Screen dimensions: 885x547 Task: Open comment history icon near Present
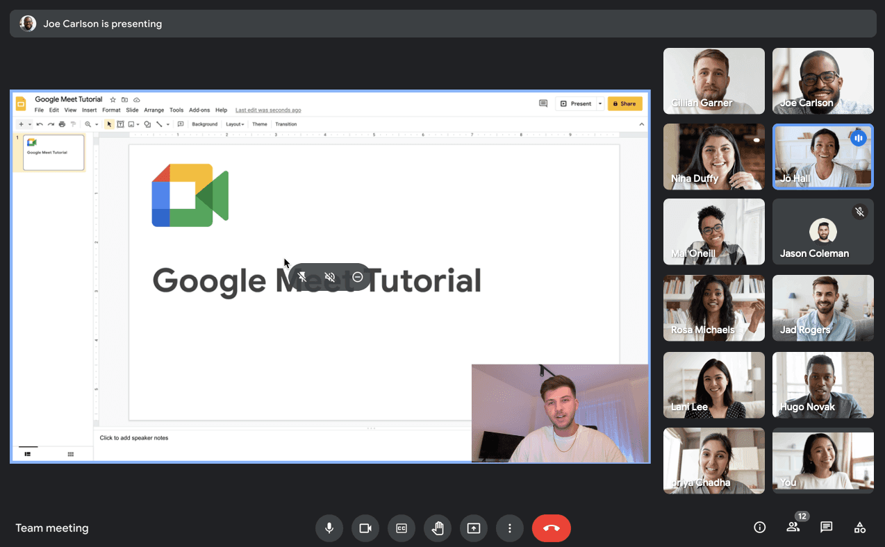(543, 103)
